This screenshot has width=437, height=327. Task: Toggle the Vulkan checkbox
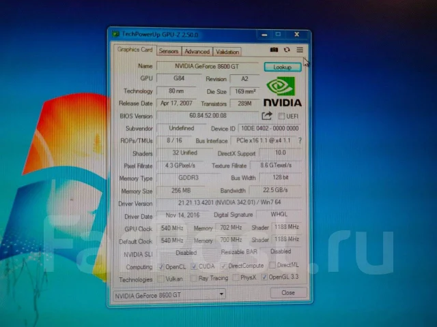click(x=161, y=279)
